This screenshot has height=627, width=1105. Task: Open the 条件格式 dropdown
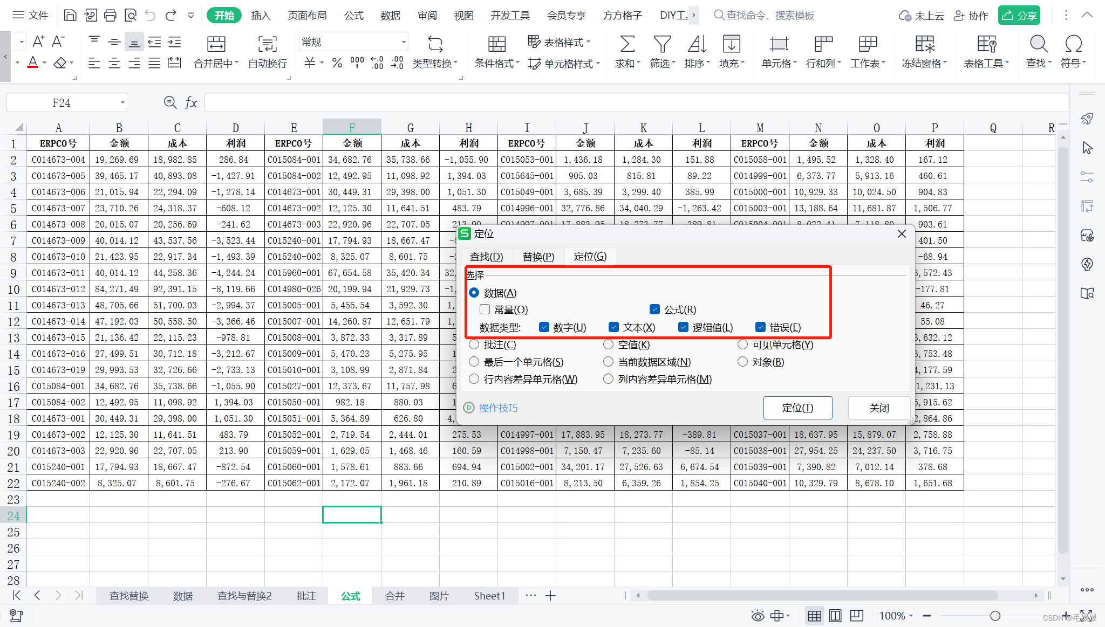click(x=496, y=64)
